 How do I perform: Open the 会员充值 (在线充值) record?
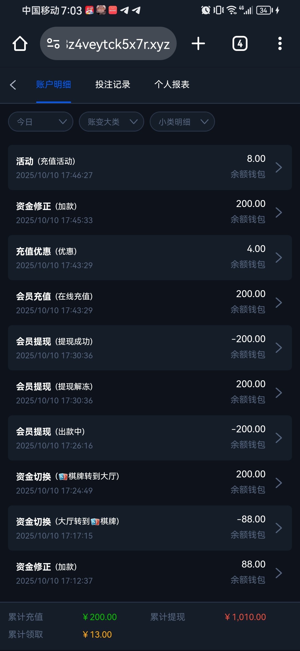point(150,303)
